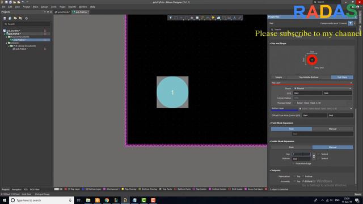Click the interactive routing icon in the active bar
Image resolution: width=363 pixels, height=204 pixels.
click(x=202, y=18)
